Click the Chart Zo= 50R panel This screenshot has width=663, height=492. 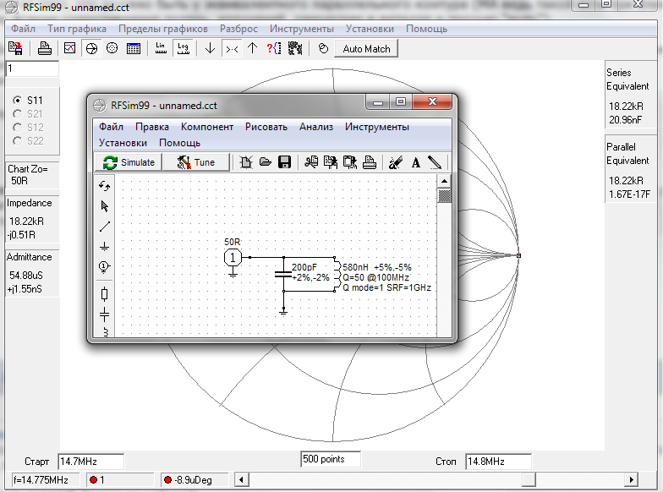pos(32,175)
